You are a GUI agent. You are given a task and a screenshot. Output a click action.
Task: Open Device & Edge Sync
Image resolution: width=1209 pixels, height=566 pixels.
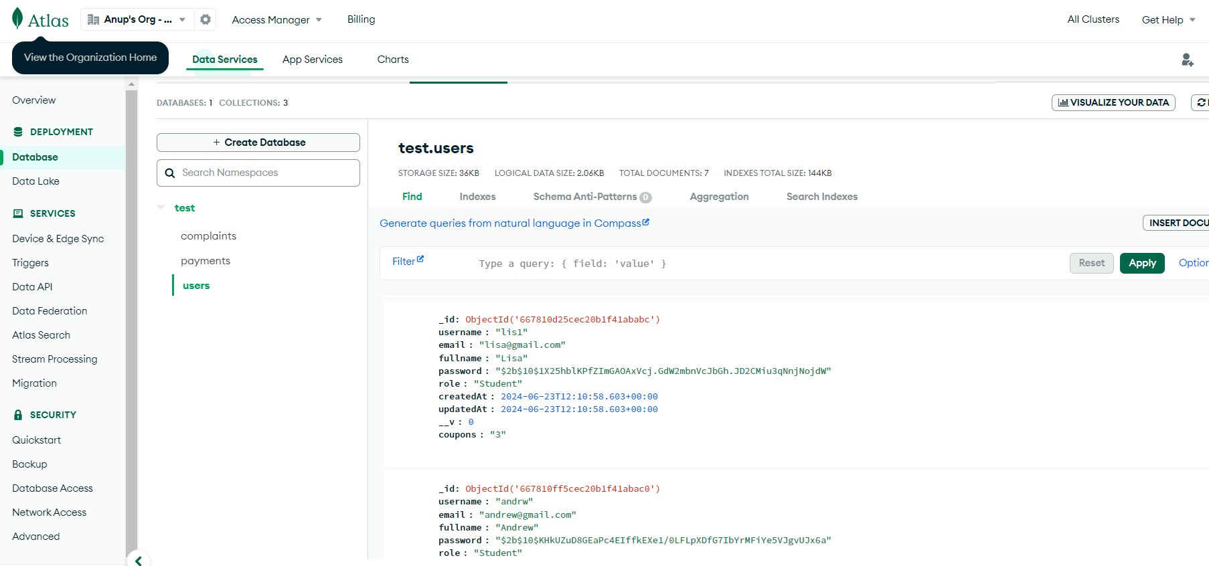tap(58, 239)
